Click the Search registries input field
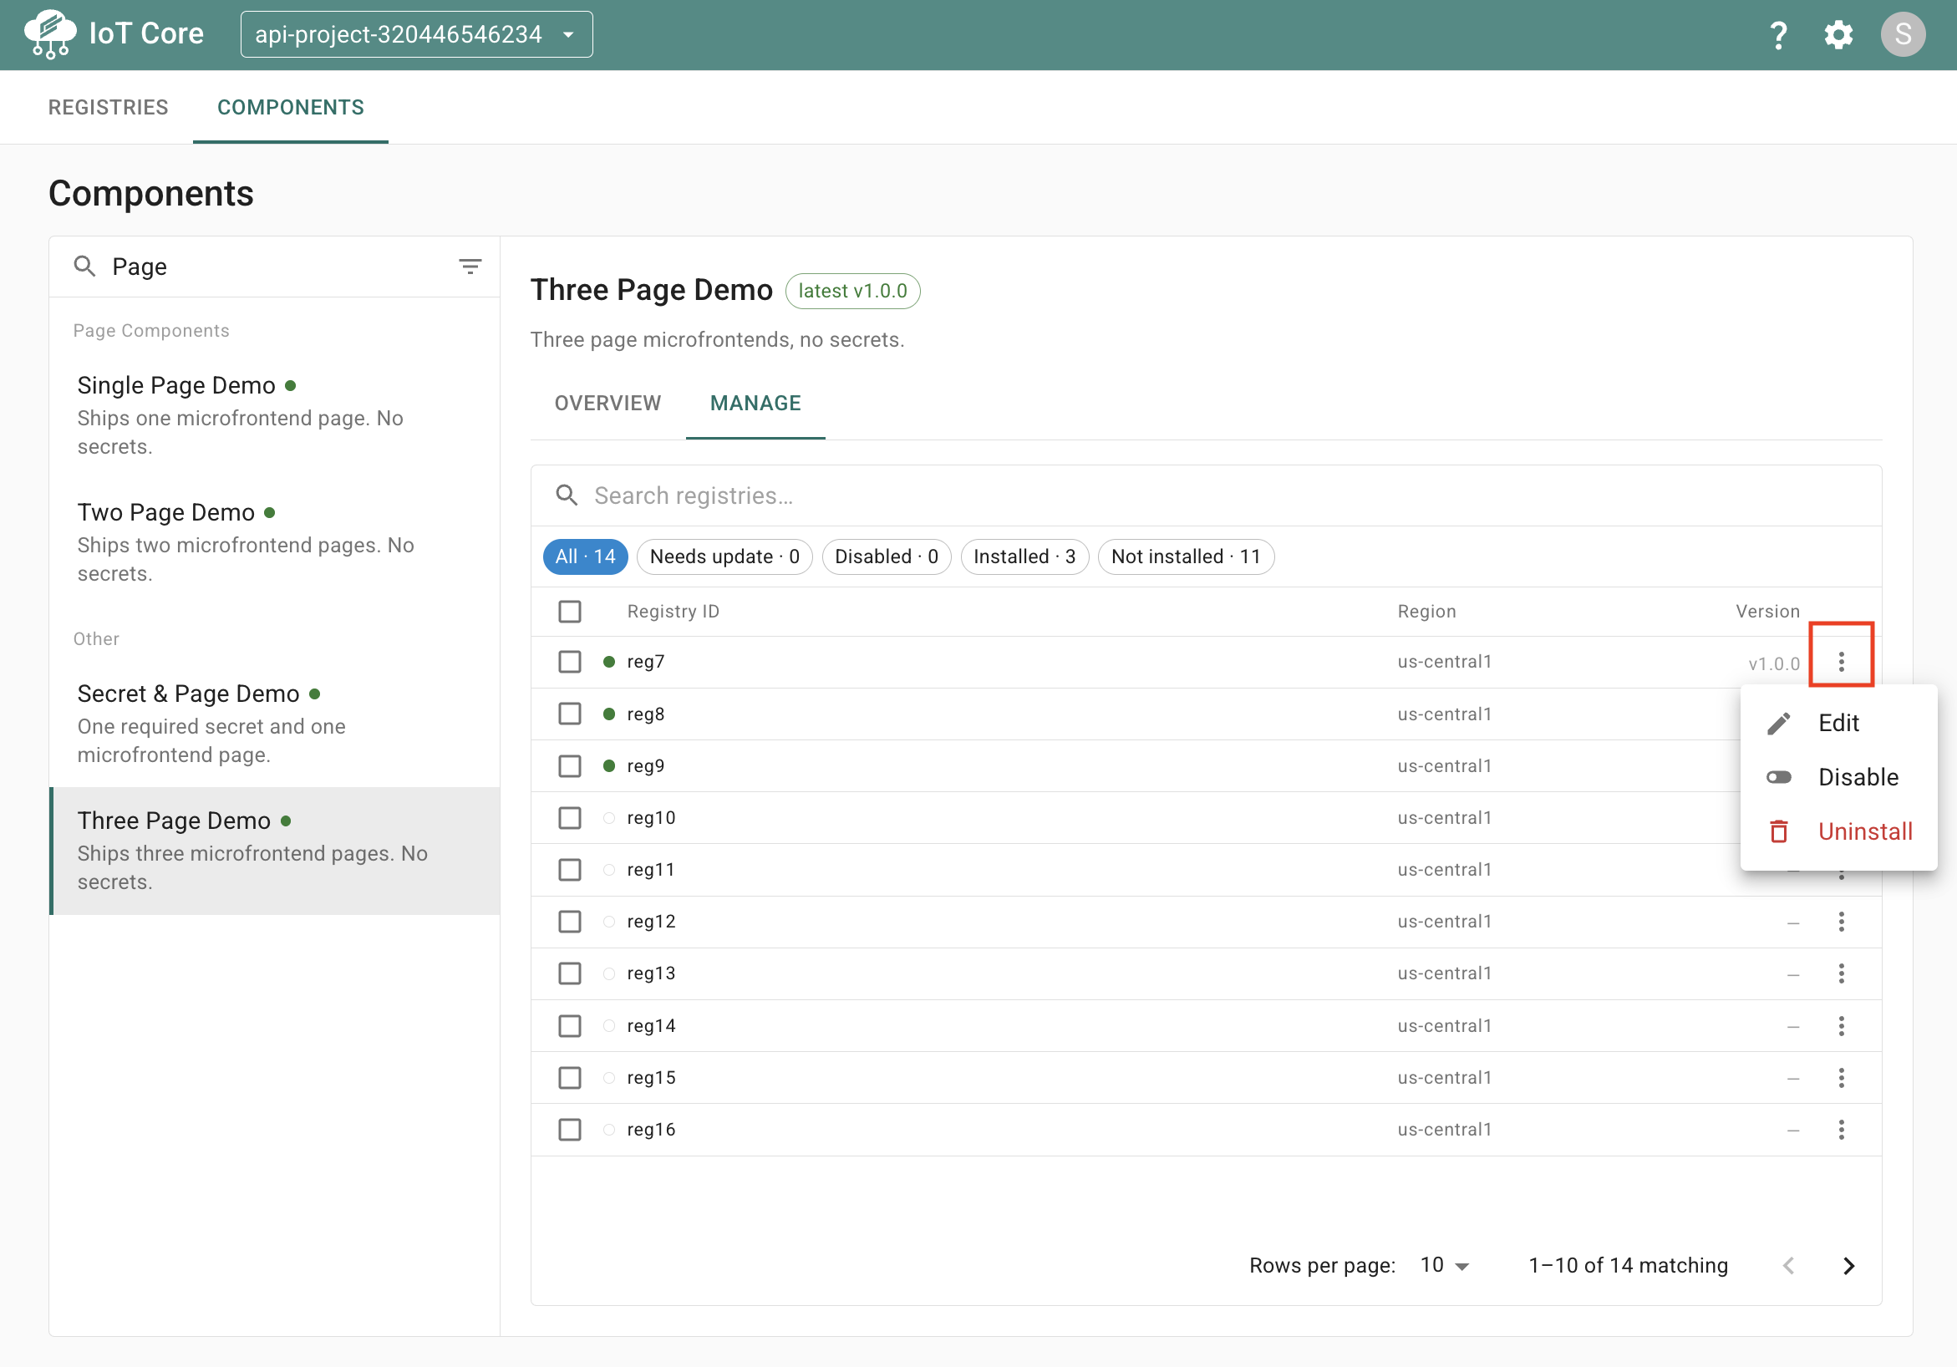 (x=1205, y=495)
